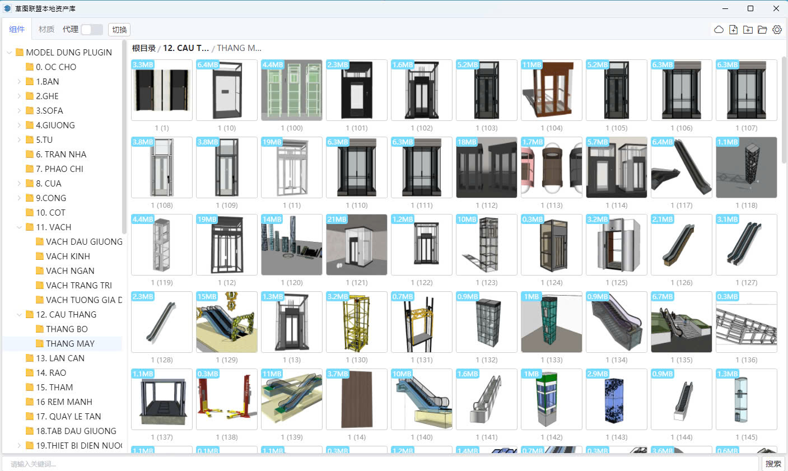The width and height of the screenshot is (788, 471).
Task: Select white room thumbnail 1 (121)
Action: click(357, 245)
